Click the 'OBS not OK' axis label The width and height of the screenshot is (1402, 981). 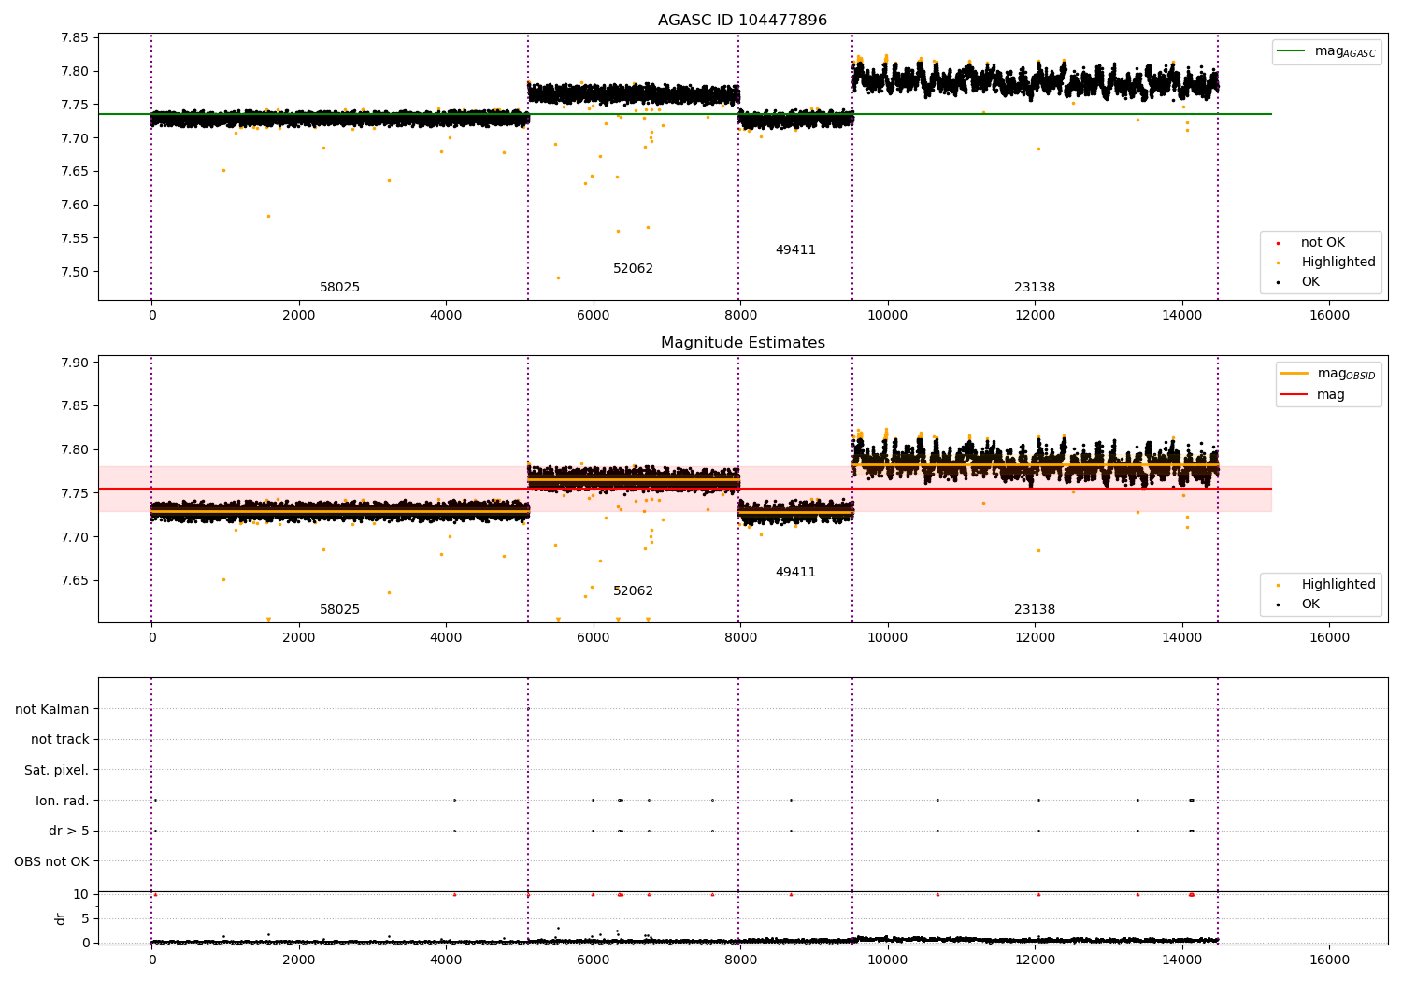pos(52,861)
